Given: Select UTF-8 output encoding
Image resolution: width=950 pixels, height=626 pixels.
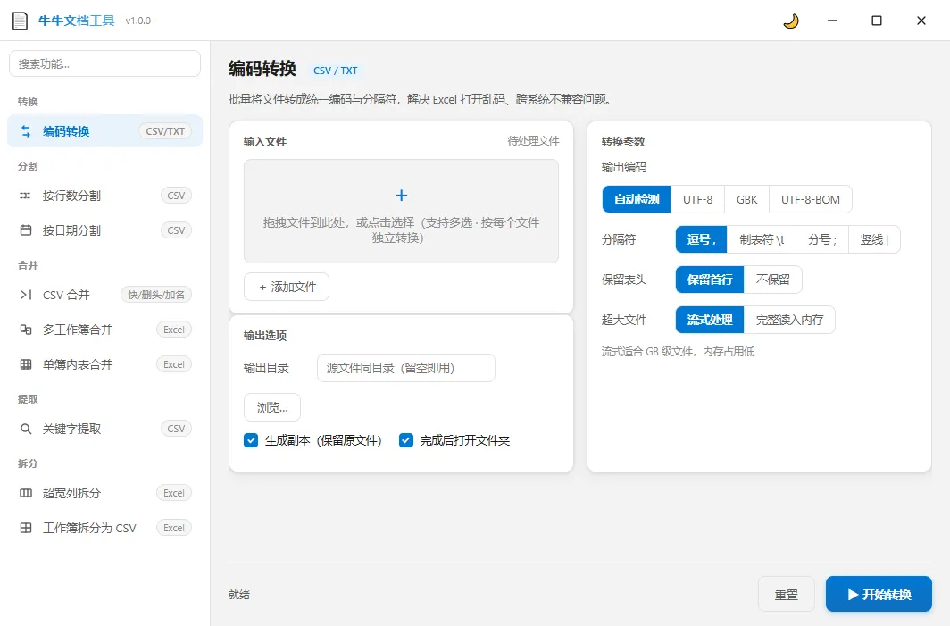Looking at the screenshot, I should 698,199.
